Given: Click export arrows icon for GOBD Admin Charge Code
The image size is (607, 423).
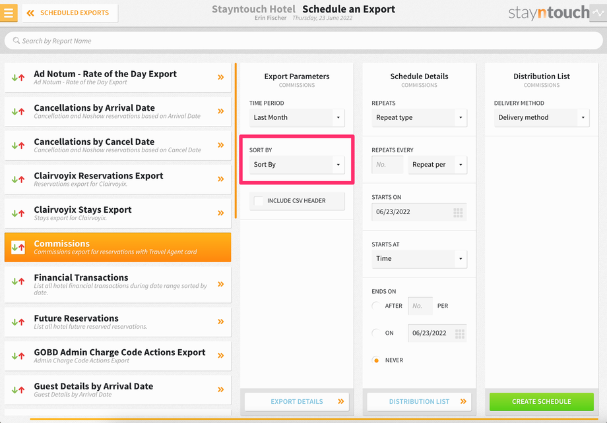Looking at the screenshot, I should pos(18,356).
